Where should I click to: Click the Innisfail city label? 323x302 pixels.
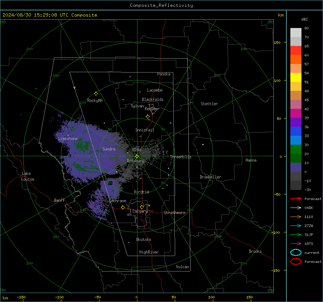click(145, 130)
